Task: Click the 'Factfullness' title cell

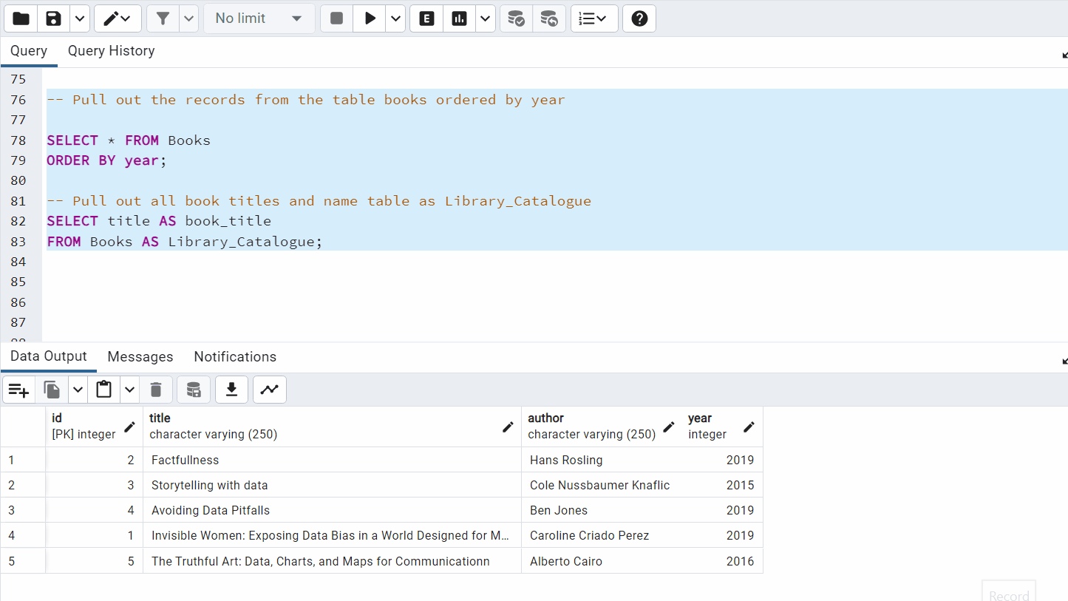Action: coord(332,460)
